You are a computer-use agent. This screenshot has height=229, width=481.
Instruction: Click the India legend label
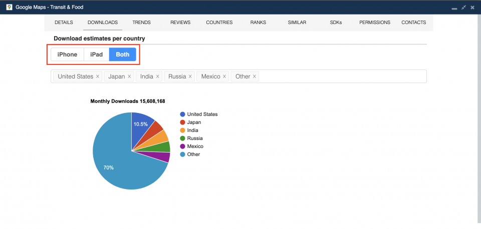point(192,130)
